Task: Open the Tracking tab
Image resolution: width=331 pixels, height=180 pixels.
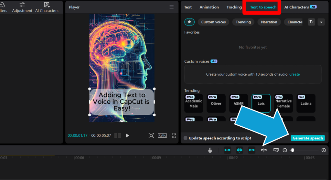Action: [x=234, y=7]
